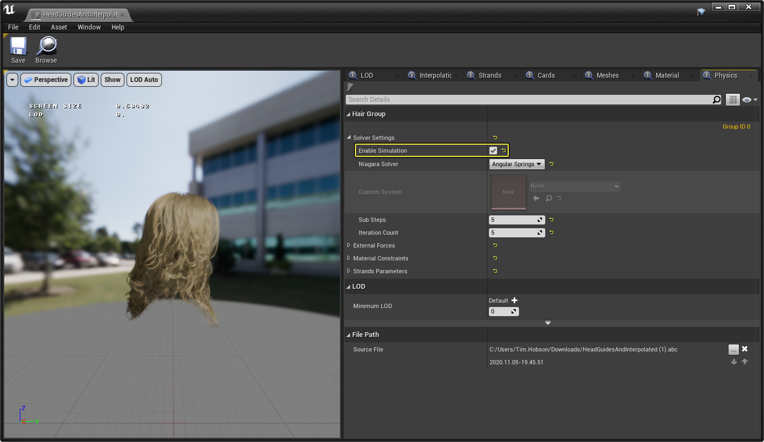Image resolution: width=764 pixels, height=442 pixels.
Task: Switch to the Cards tab
Action: (x=546, y=76)
